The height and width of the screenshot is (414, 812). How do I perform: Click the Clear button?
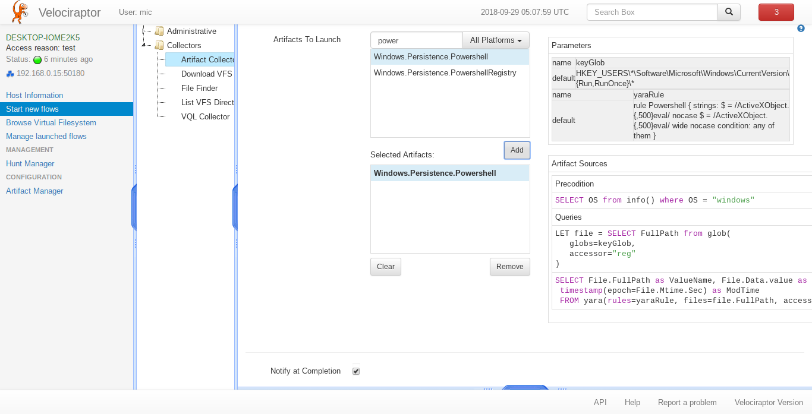[x=385, y=267]
